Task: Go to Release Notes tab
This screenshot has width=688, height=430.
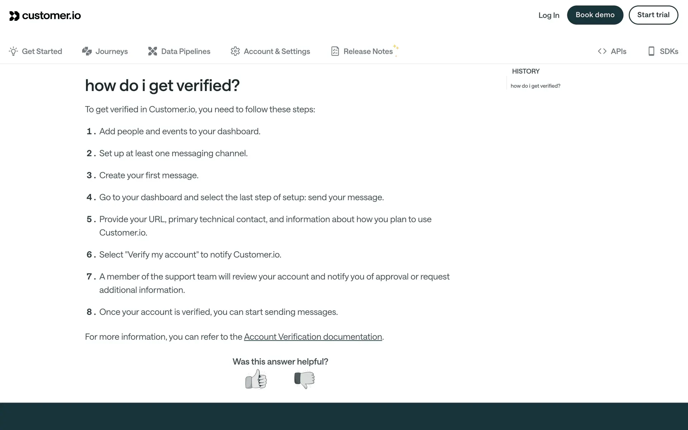Action: click(x=368, y=51)
